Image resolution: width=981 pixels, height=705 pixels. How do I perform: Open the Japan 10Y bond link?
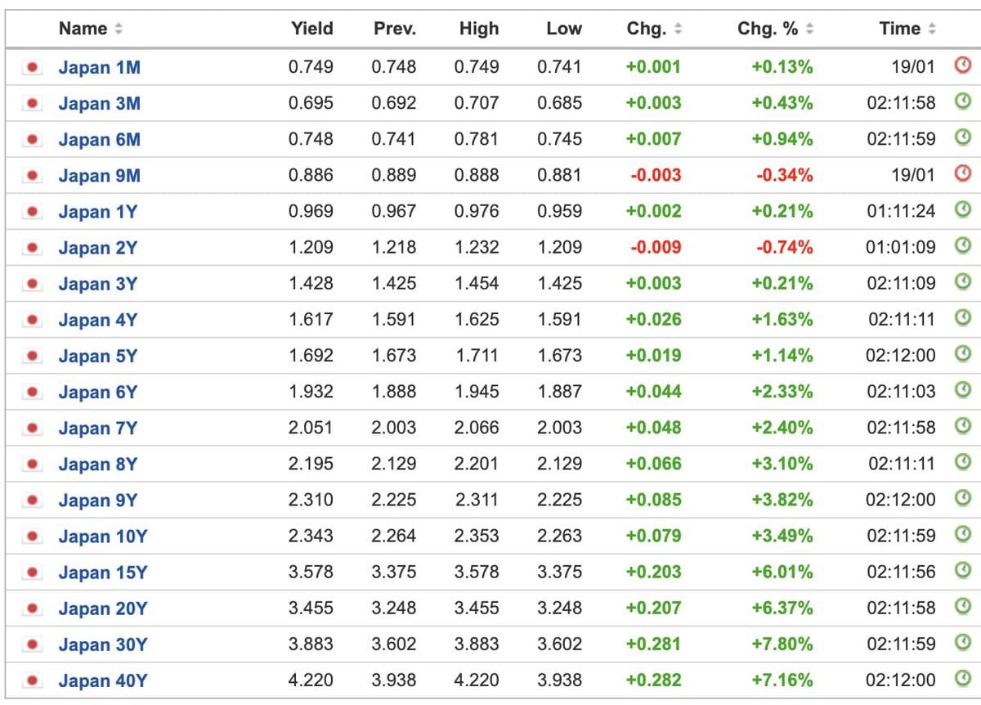coord(102,537)
